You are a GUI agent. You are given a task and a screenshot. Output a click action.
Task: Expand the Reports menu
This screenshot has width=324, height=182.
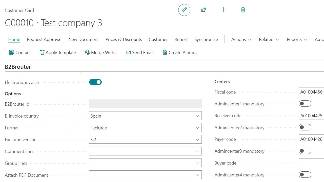[x=297, y=39]
